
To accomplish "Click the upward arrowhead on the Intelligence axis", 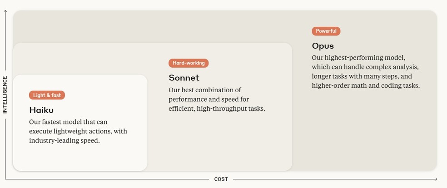I will point(5,12).
